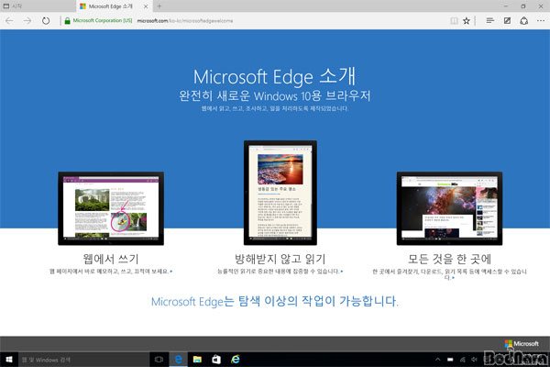This screenshot has height=367, width=550.
Task: Go forward to the next page
Action: (x=27, y=21)
